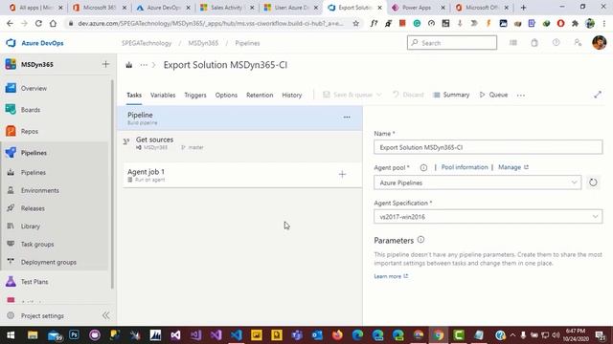Open the profile avatar menu

pyautogui.click(x=599, y=42)
